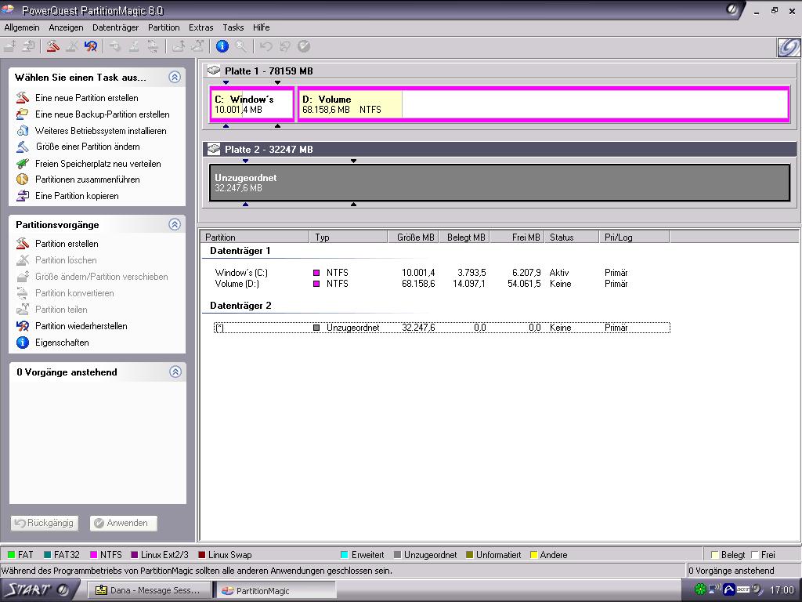Click the blue info properties toolbar icon
Screen dimensions: 802x602
[x=222, y=46]
